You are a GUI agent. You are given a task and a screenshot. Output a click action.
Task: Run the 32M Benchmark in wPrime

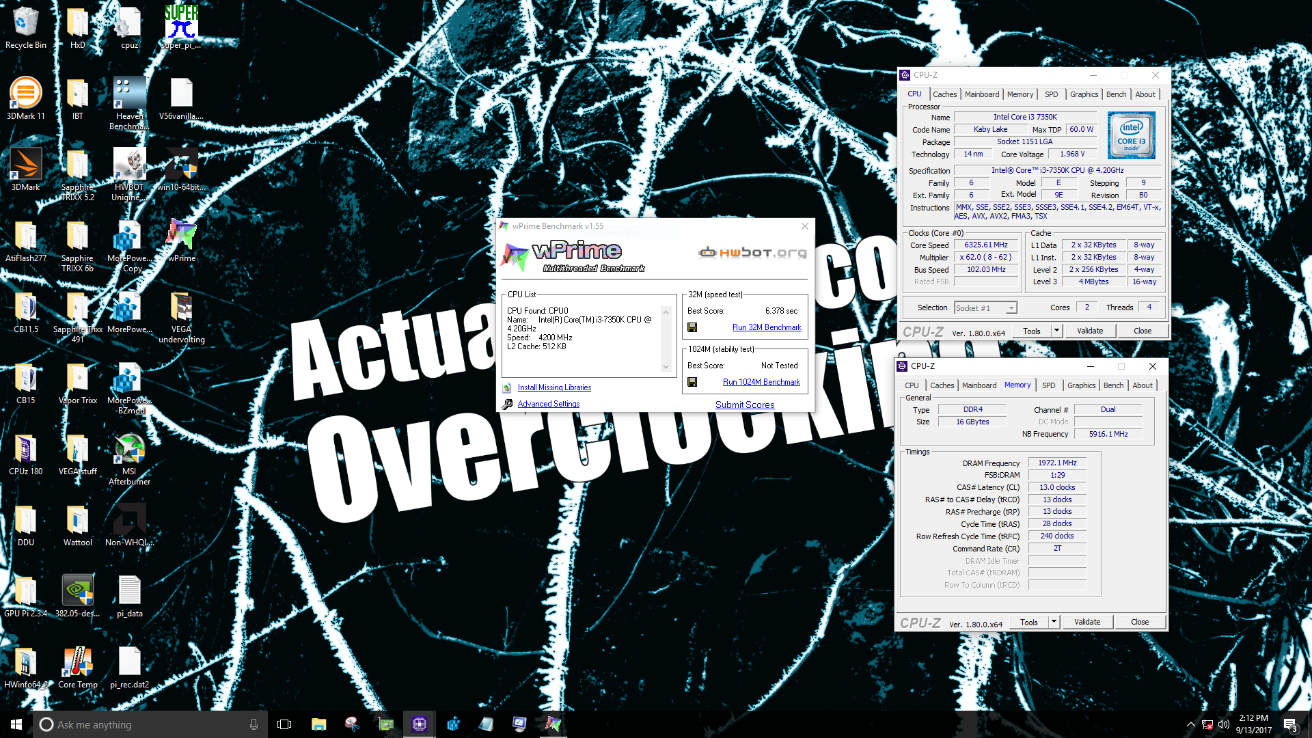click(x=767, y=327)
